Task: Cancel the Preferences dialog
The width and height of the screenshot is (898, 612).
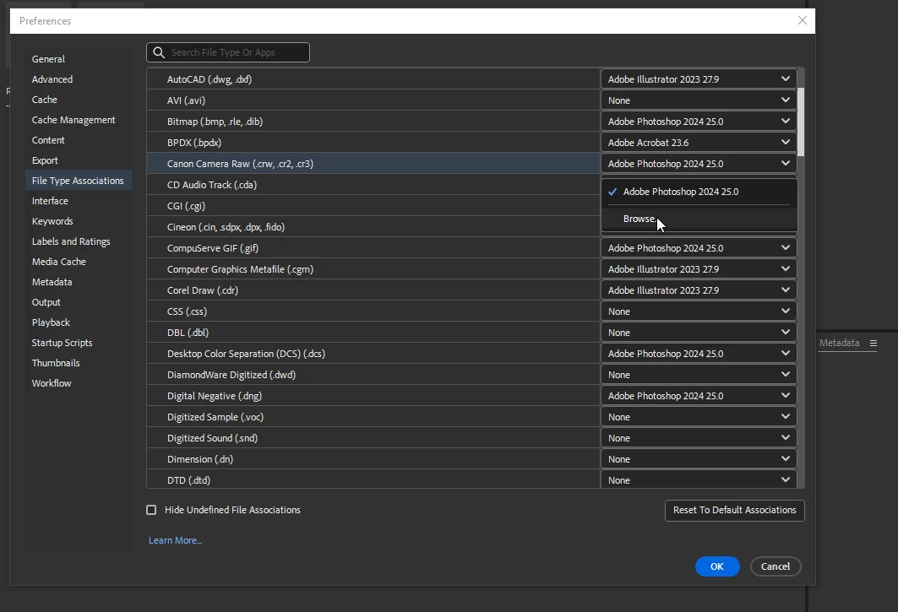Action: (775, 566)
